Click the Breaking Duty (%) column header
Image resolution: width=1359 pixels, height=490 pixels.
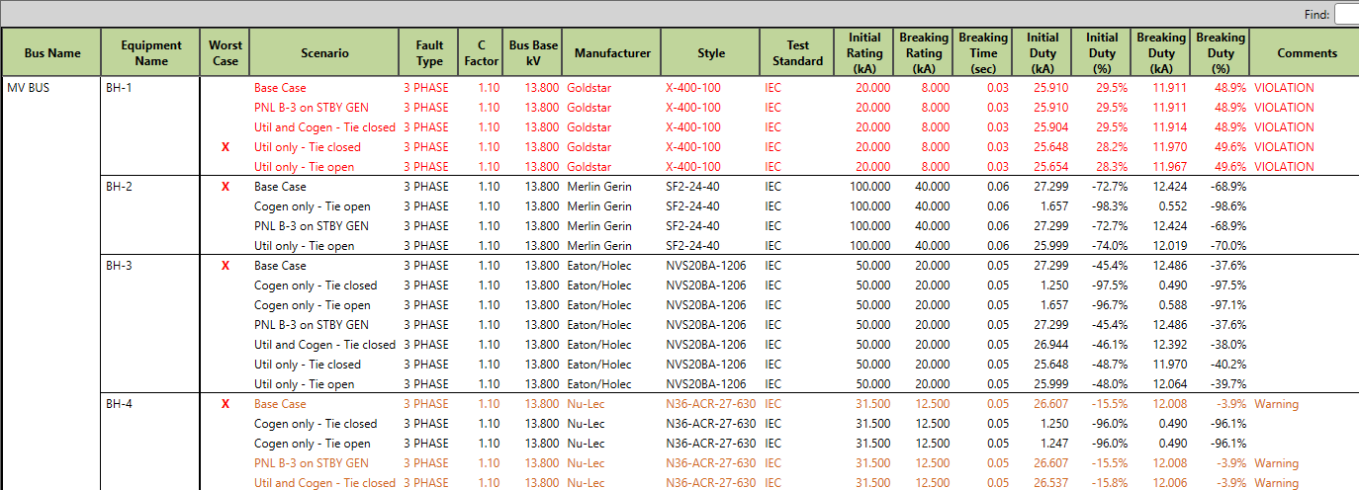(1221, 53)
